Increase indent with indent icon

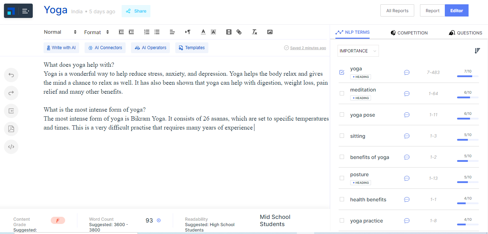pos(131,32)
